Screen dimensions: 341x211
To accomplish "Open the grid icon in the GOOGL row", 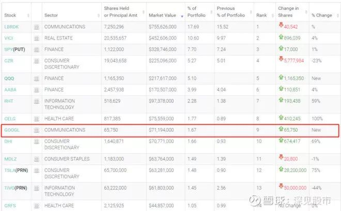I will pyautogui.click(x=37, y=130).
